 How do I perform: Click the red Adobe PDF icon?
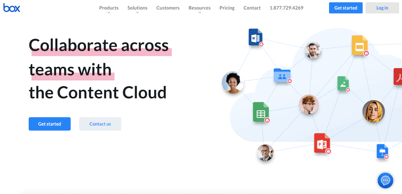click(x=398, y=76)
